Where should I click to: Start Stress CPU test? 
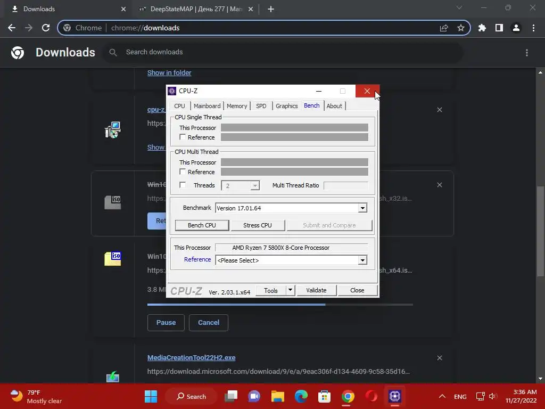pyautogui.click(x=258, y=225)
